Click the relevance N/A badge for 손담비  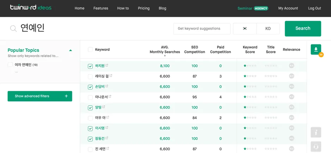292,87
